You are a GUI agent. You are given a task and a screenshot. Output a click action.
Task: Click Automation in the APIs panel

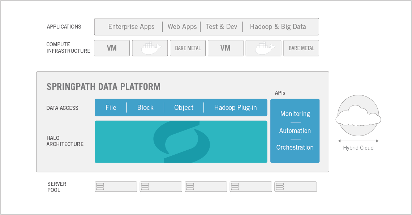click(x=295, y=131)
